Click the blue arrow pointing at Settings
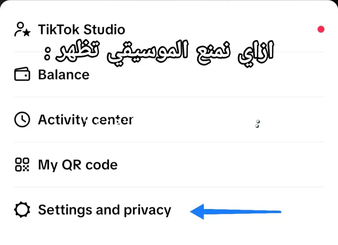This screenshot has height=245, width=338. point(235,212)
